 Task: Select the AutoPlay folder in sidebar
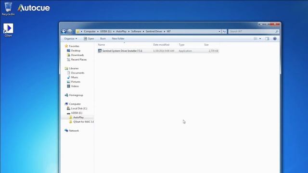(78, 117)
